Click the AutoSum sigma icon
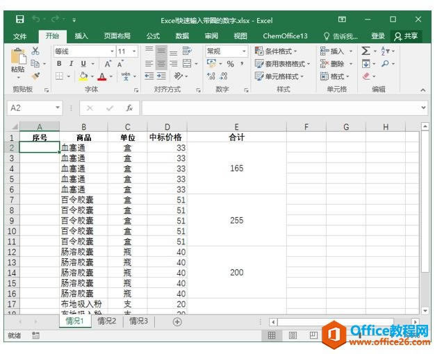The image size is (435, 354). [366, 51]
